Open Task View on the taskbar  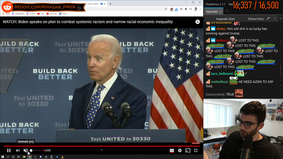tap(19, 157)
